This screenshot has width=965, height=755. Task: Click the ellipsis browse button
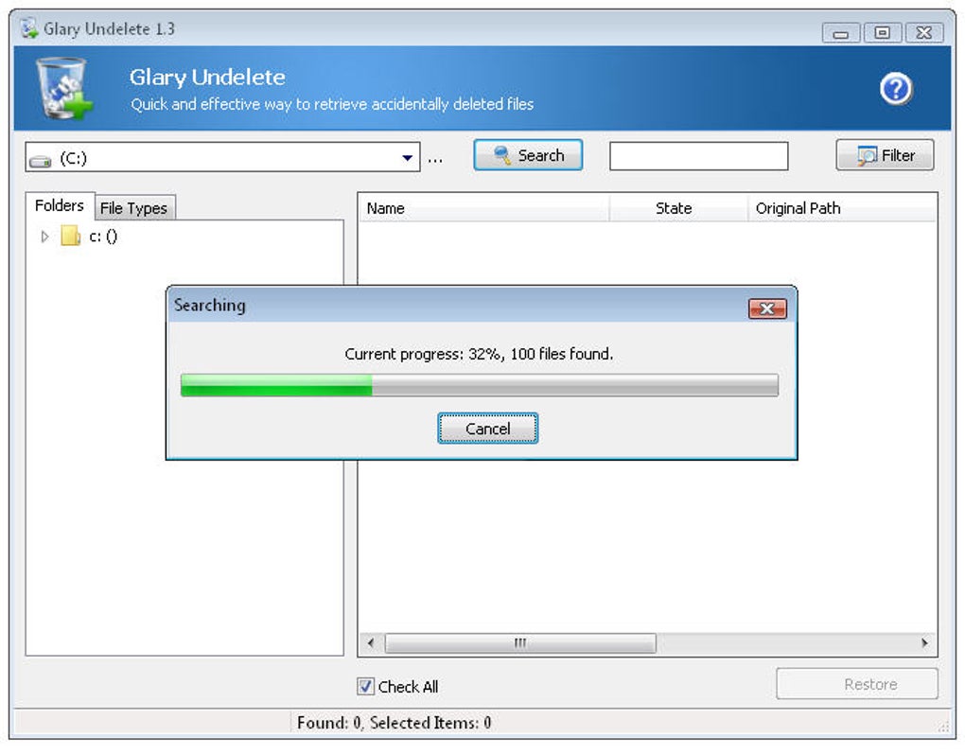[435, 159]
